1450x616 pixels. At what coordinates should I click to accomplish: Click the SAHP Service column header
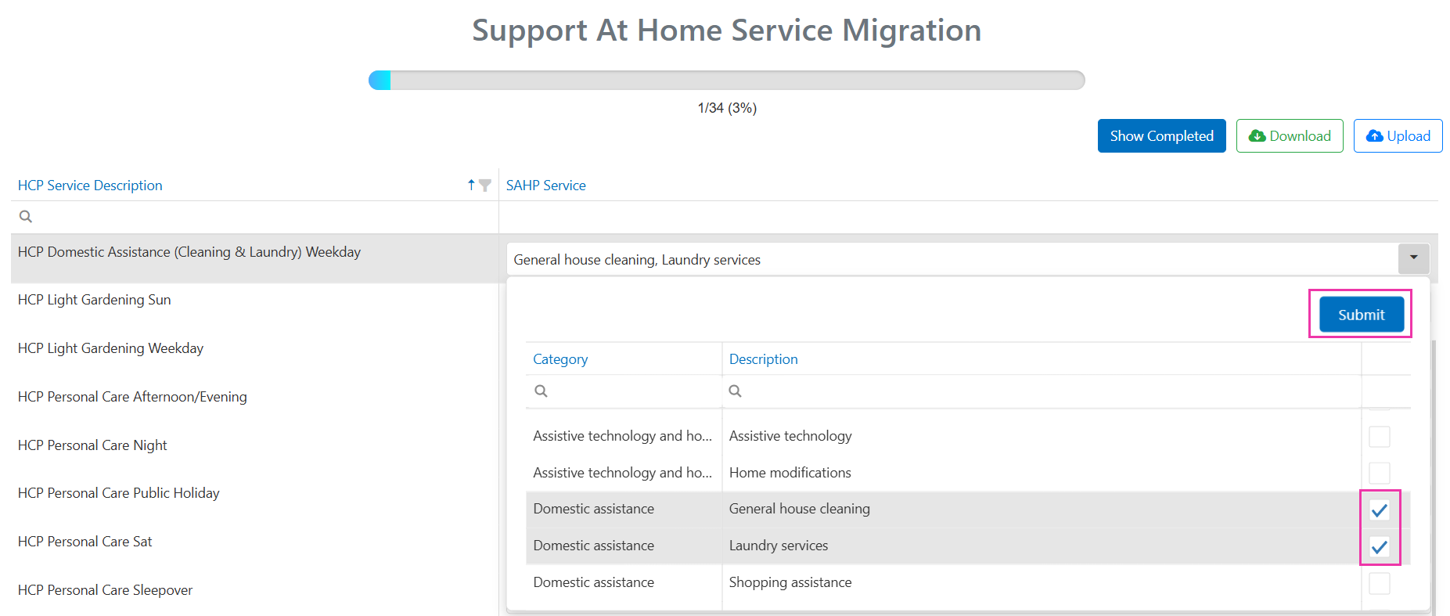[x=546, y=186]
